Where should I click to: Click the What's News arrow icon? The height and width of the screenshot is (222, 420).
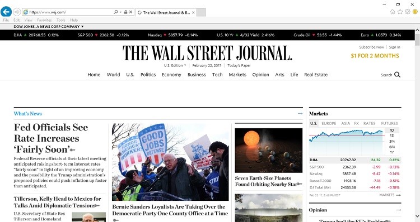click(x=300, y=114)
